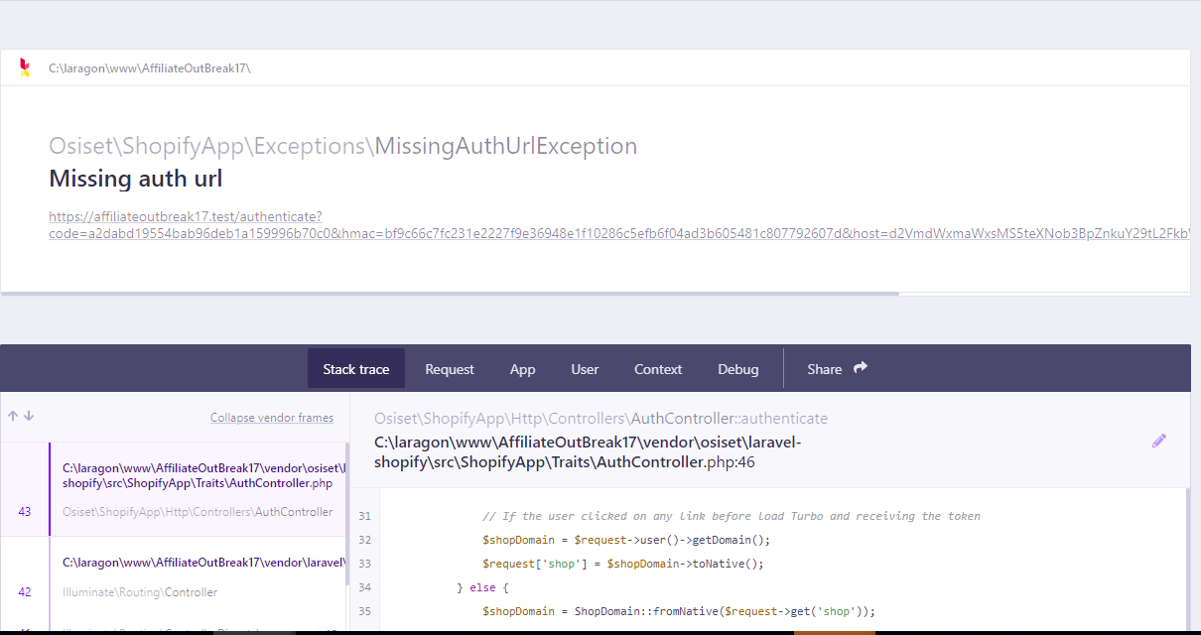Image resolution: width=1201 pixels, height=635 pixels.
Task: Go to next frame with down arrow
Action: 29,417
